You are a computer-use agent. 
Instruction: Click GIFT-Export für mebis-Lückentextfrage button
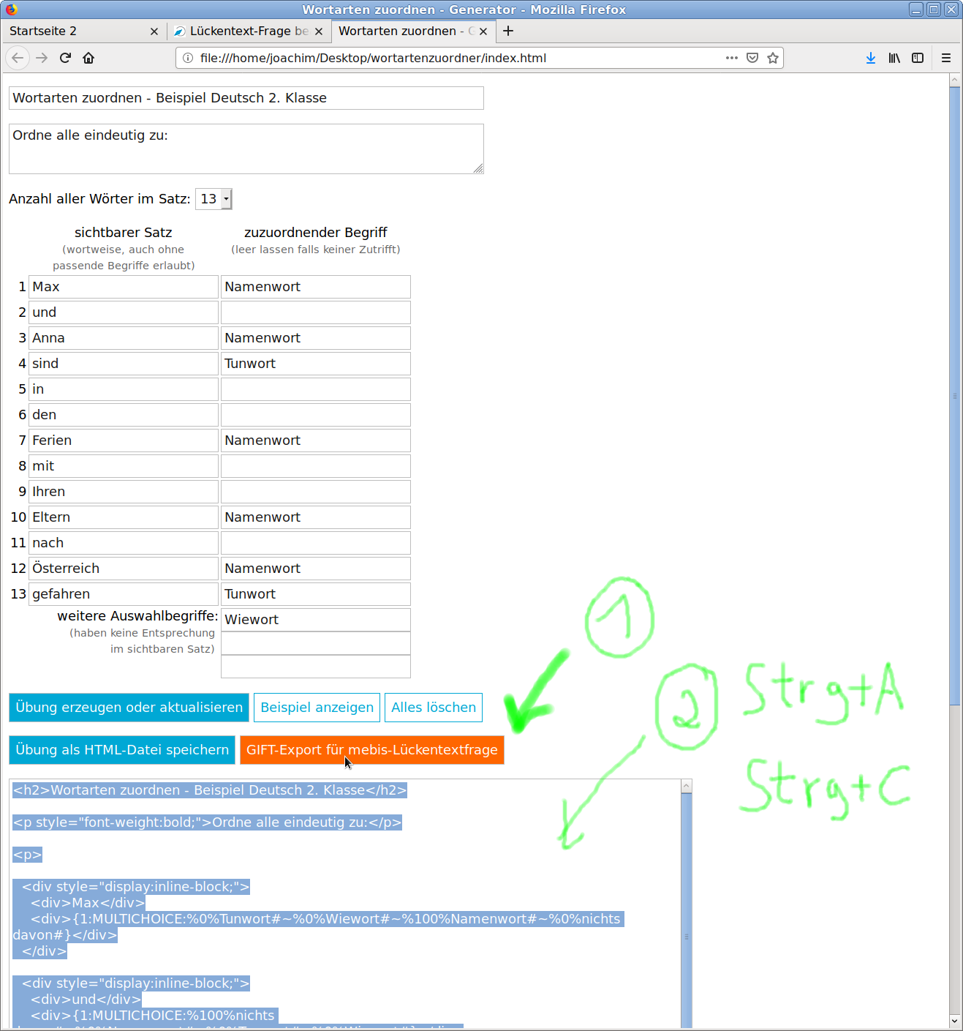point(371,750)
